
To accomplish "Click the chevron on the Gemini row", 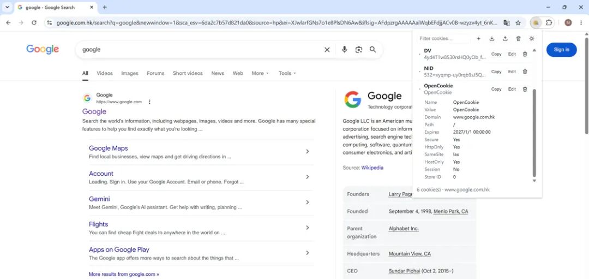I will [307, 203].
